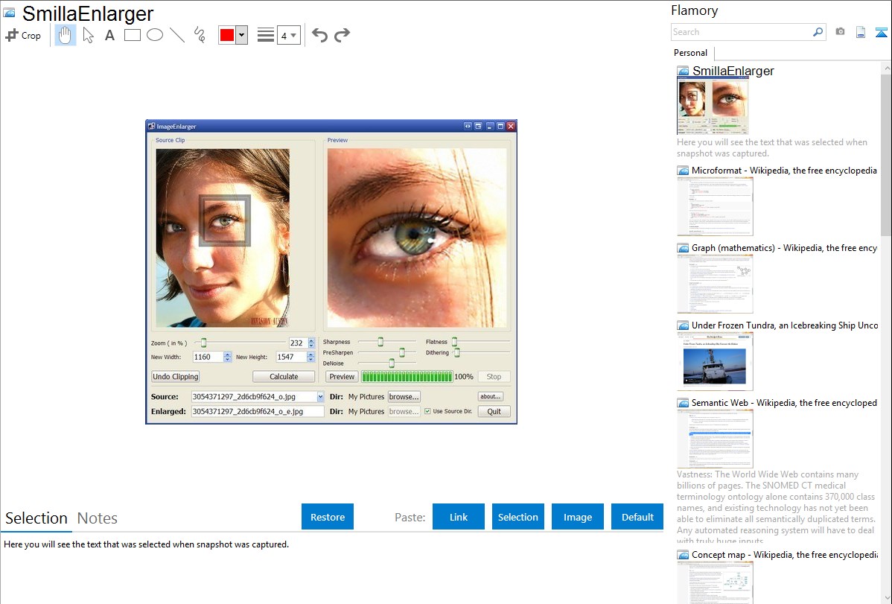Switch to the Notes tab

98,518
